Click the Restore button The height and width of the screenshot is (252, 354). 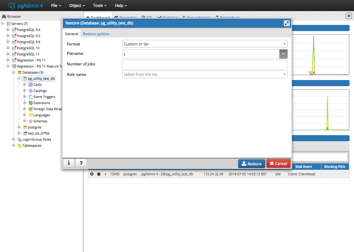pyautogui.click(x=251, y=164)
